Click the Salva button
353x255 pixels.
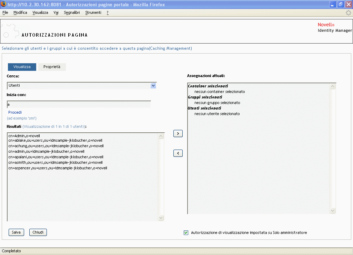pos(16,232)
